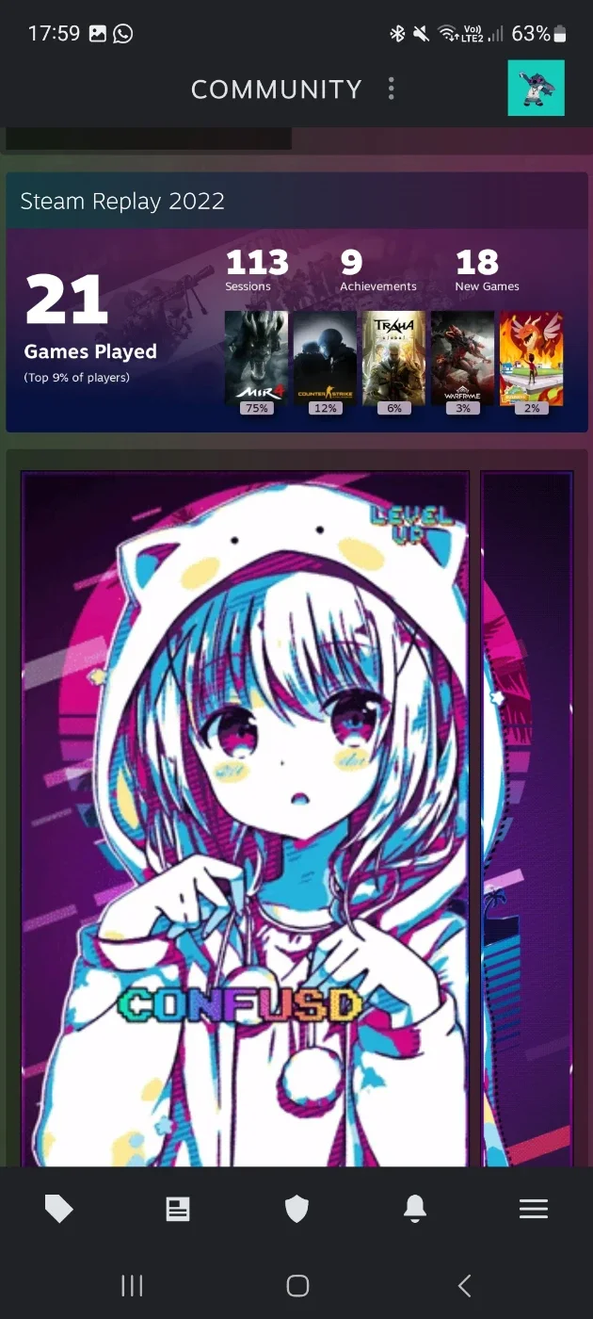Open the Warframe game cover
593x1319 pixels.
(462, 357)
